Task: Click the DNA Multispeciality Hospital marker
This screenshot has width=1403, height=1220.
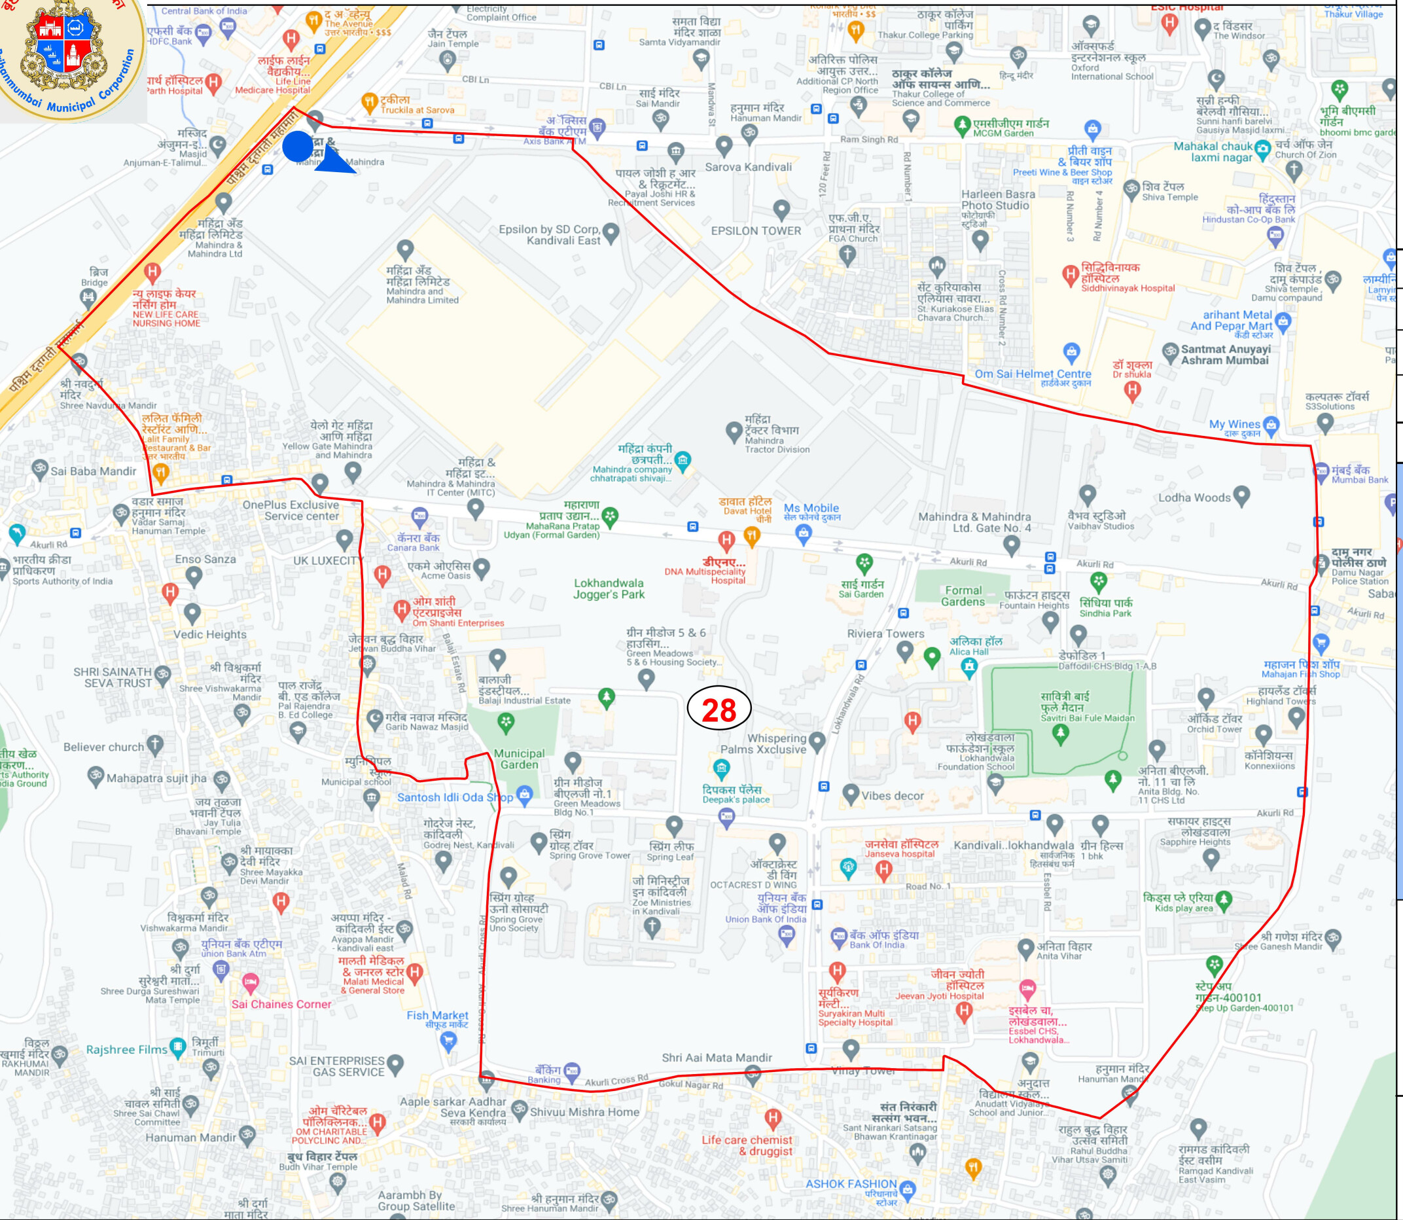Action: [x=726, y=541]
